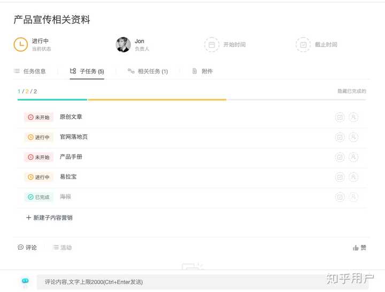Click the in-progress clock status icon
Screen dimensions: 385x292
click(x=20, y=44)
